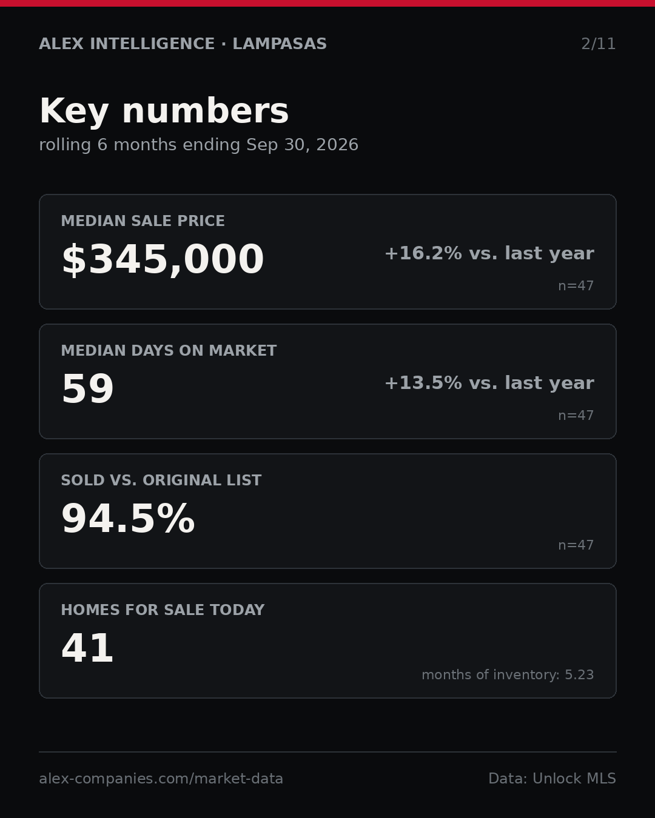The height and width of the screenshot is (818, 655).
Task: Click the 59 days value
Action: (87, 390)
